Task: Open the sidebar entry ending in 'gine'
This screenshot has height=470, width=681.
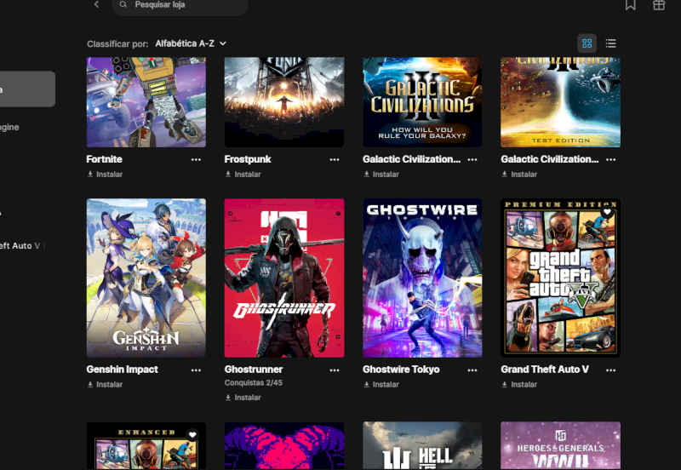Action: point(9,127)
